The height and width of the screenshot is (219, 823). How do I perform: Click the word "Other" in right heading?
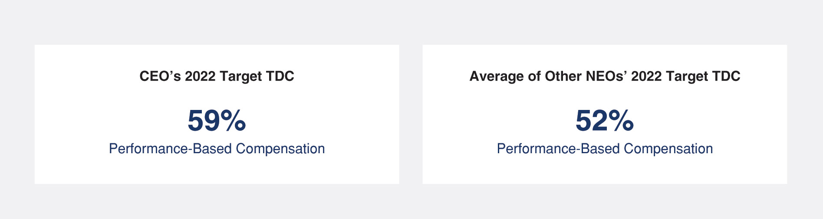point(563,76)
